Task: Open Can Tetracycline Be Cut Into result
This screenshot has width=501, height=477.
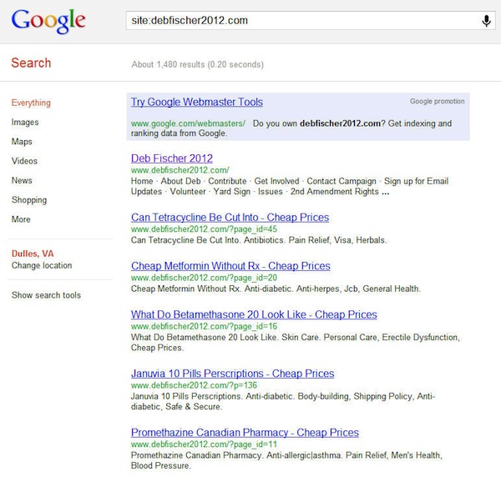Action: pos(230,218)
